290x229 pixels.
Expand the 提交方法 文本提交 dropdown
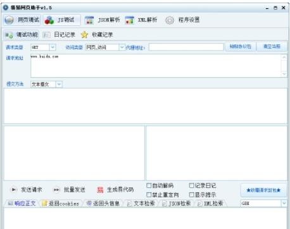click(59, 84)
